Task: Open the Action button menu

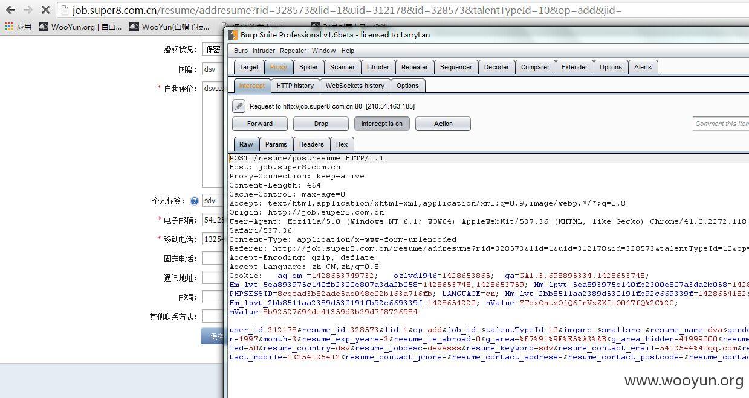Action: (443, 124)
